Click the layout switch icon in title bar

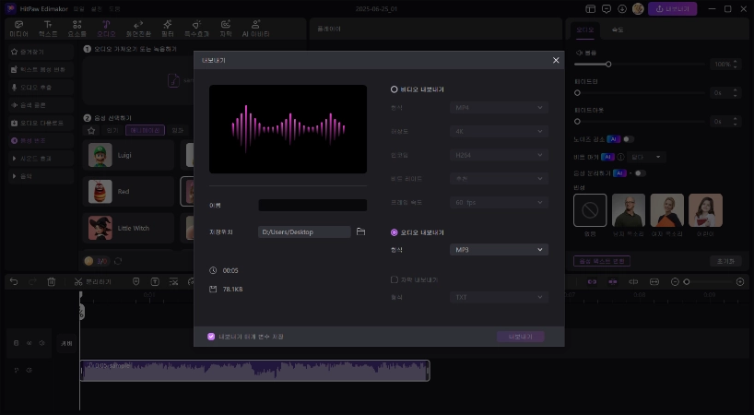pyautogui.click(x=591, y=8)
